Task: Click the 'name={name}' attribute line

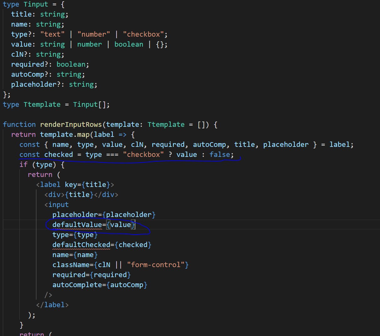Action: point(75,255)
